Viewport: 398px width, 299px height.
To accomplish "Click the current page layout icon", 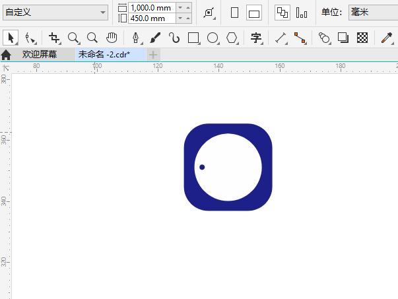I will 302,13.
